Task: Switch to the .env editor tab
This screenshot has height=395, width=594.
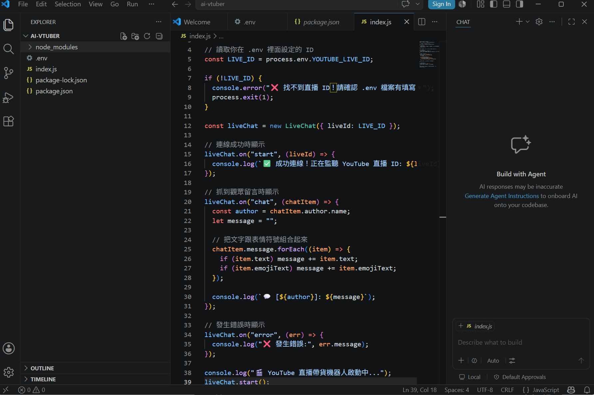Action: 257,22
